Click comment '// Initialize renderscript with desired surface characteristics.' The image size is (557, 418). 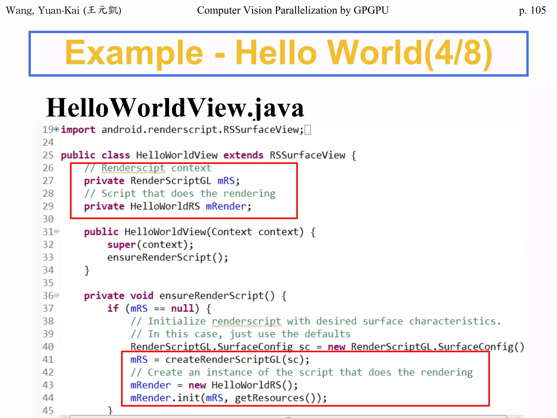(315, 322)
